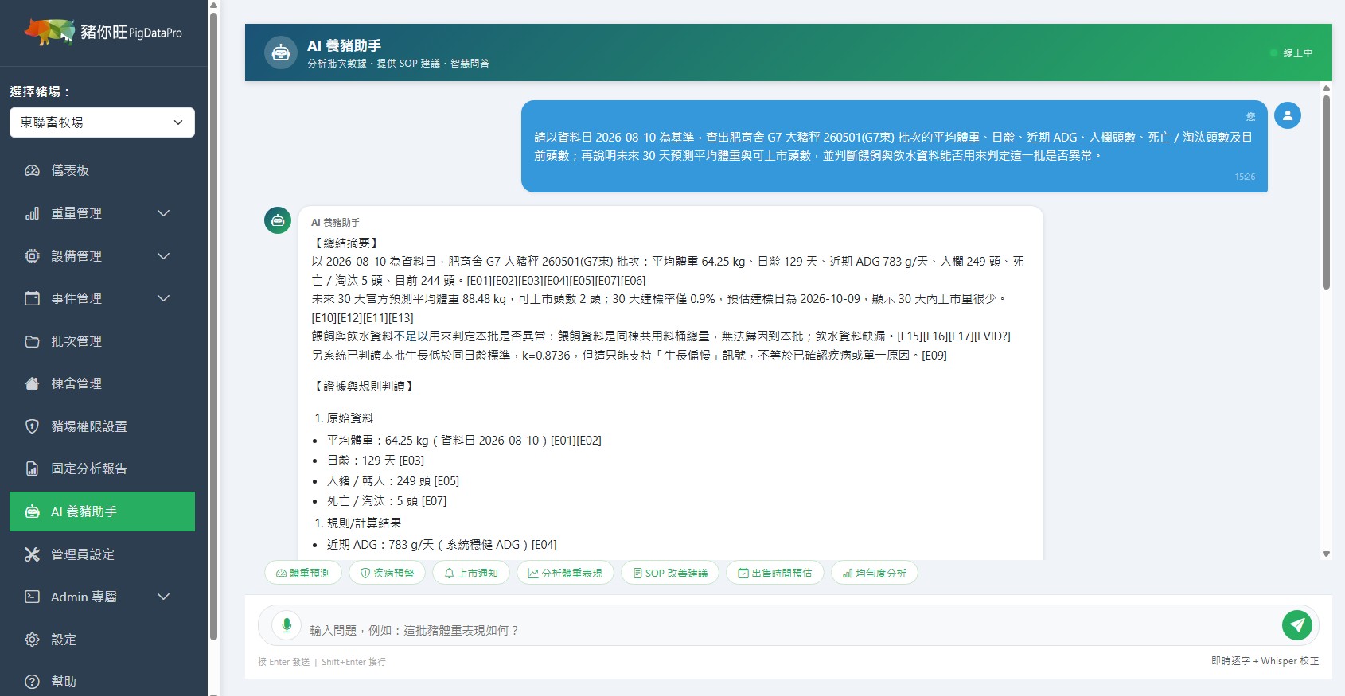Screen dimensions: 1345x696
Task: Click the user avatar icon beside message
Action: point(1287,115)
